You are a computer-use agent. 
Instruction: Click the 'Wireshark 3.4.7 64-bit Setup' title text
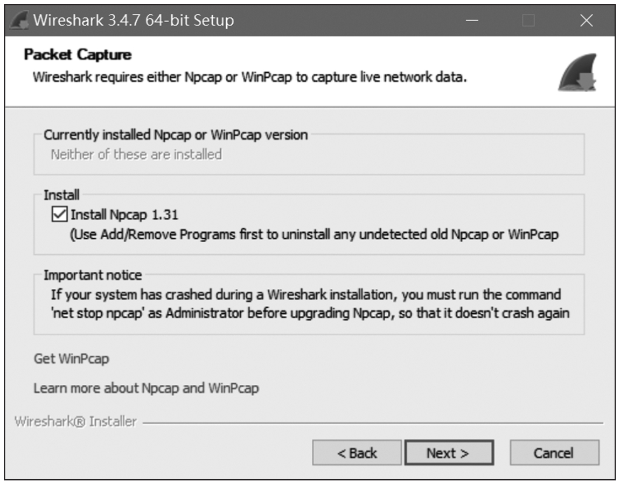pyautogui.click(x=133, y=21)
